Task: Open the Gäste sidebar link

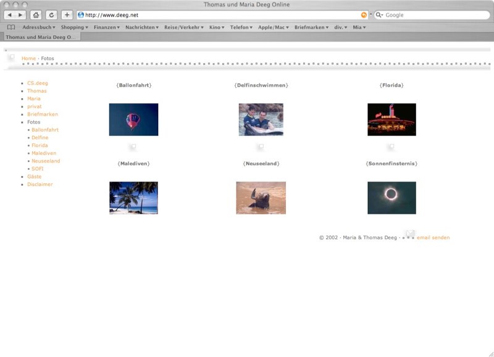Action: pos(35,177)
